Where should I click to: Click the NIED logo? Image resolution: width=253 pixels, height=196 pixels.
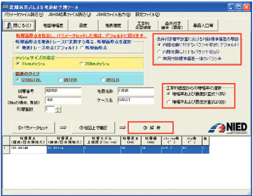[x=228, y=128]
